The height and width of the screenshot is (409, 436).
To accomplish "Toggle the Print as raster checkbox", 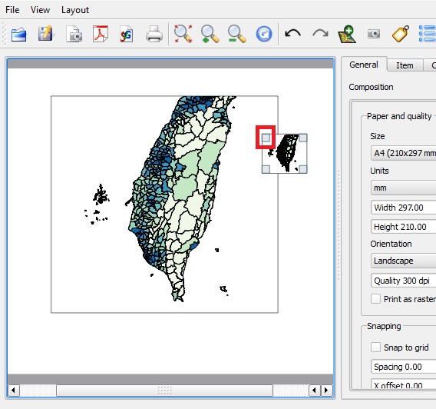I will tap(375, 299).
